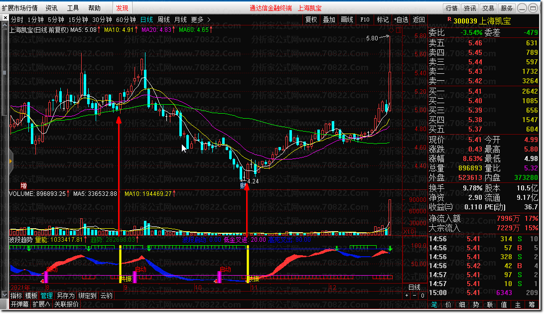Zoom in with the plus button
This screenshot has height=314, width=545.
tap(407, 296)
